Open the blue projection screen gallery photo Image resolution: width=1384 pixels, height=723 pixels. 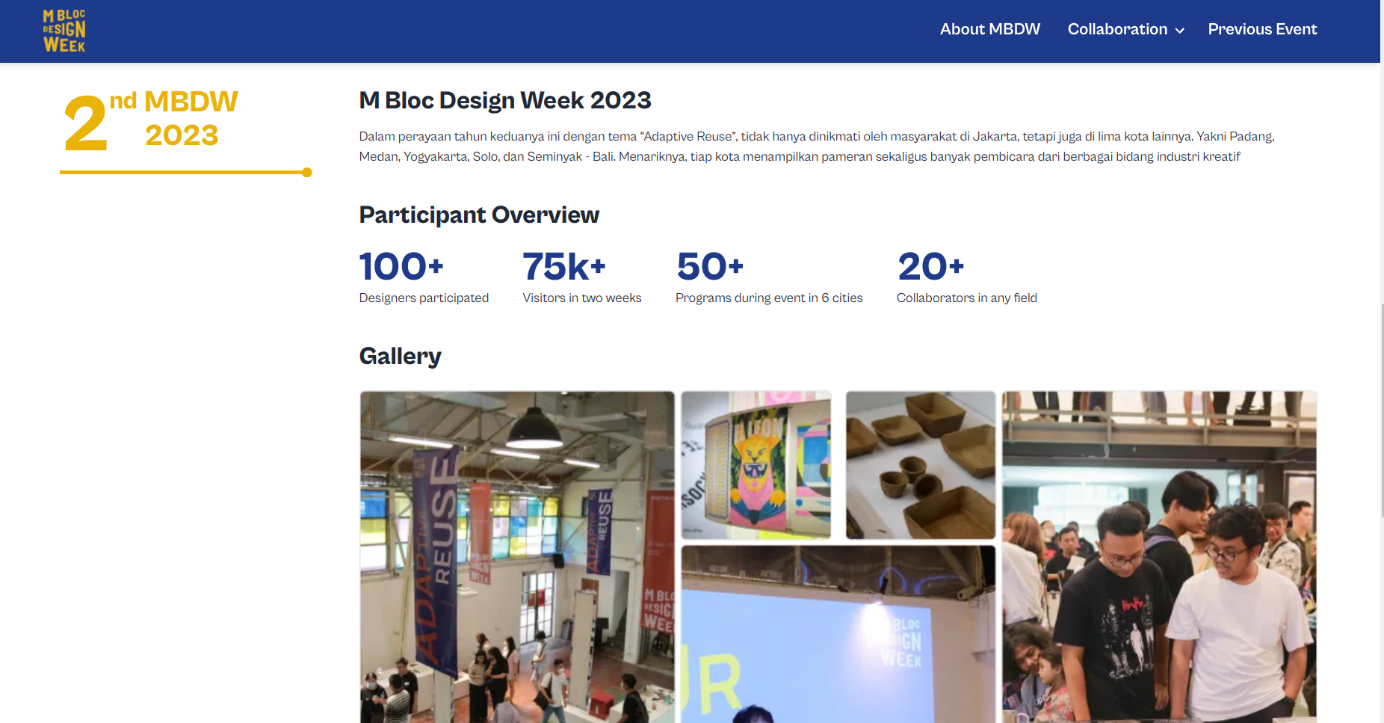838,634
